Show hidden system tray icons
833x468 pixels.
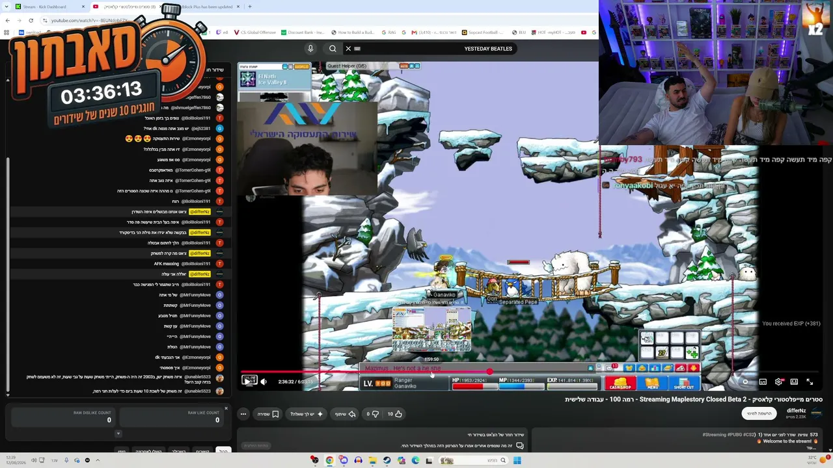[98, 460]
